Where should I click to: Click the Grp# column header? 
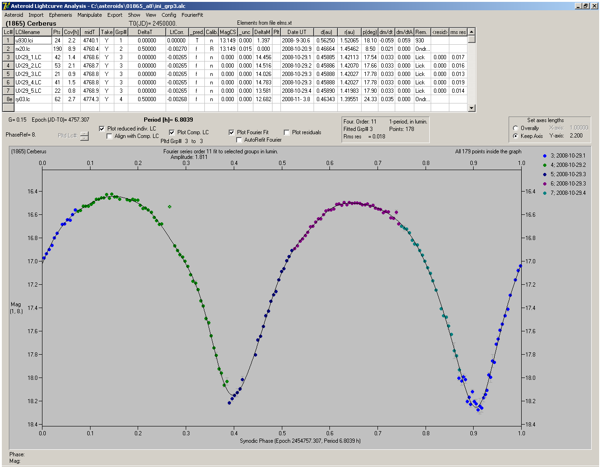(x=121, y=32)
